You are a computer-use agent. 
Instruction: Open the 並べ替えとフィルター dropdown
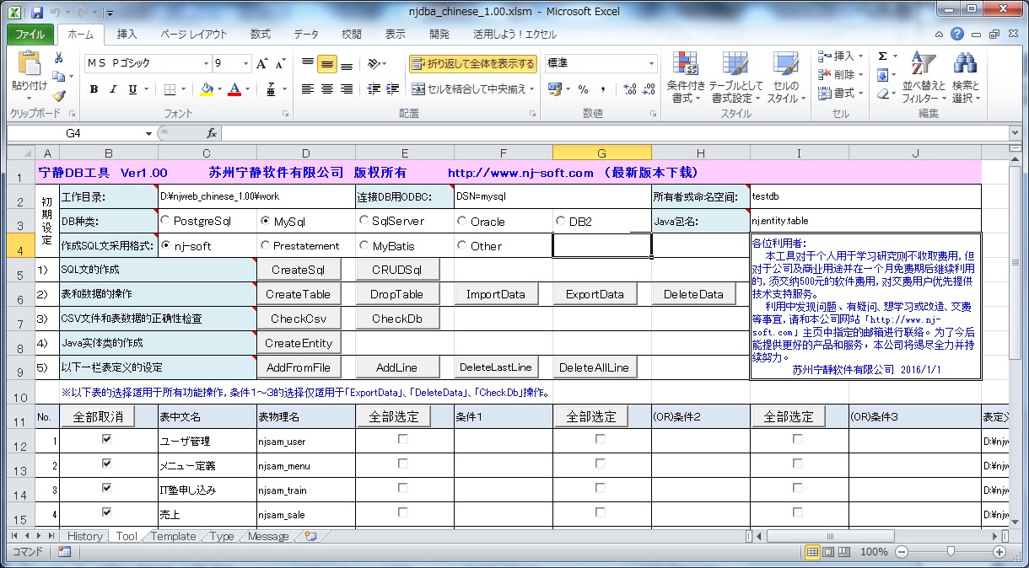924,77
